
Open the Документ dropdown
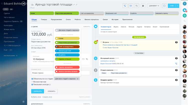click(154, 6)
